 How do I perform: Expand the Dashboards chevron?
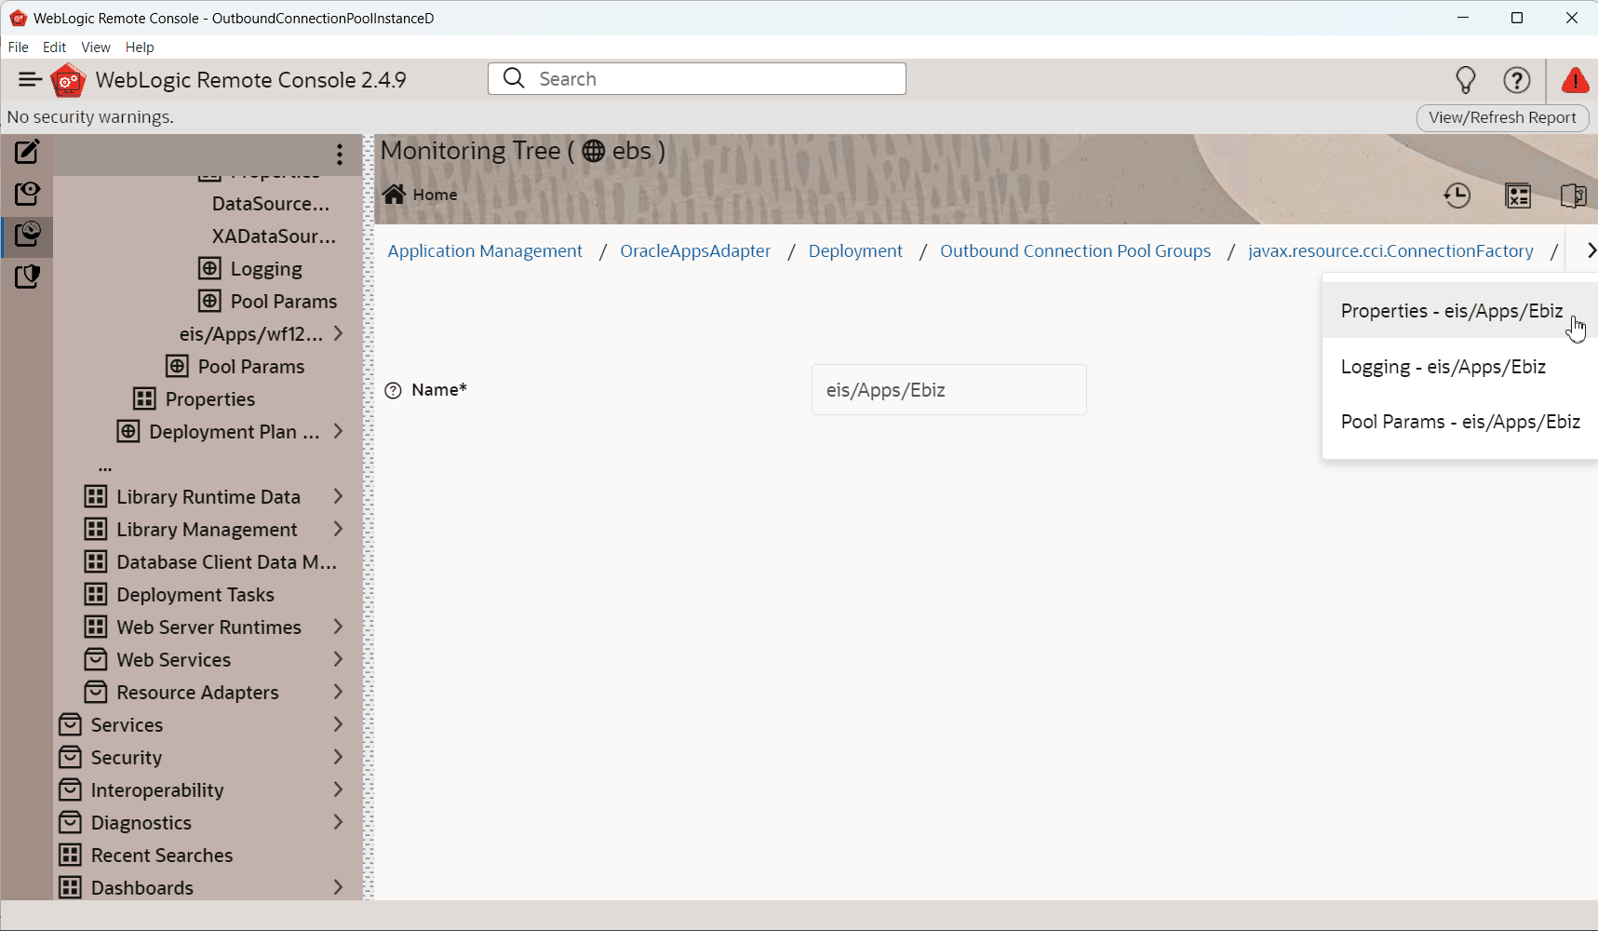(x=339, y=887)
